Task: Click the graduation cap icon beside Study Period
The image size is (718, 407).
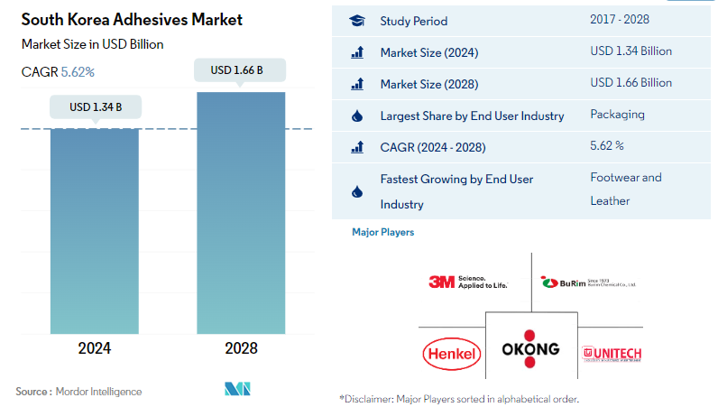Action: tap(356, 21)
